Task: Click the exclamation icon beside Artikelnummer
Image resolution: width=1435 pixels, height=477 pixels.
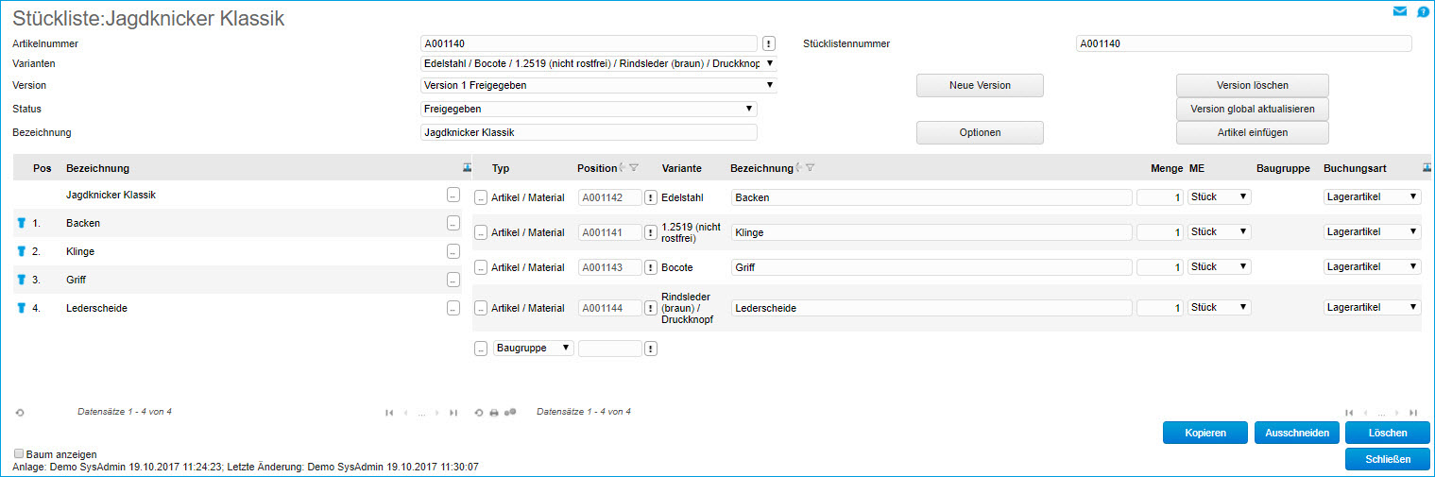Action: coord(768,43)
